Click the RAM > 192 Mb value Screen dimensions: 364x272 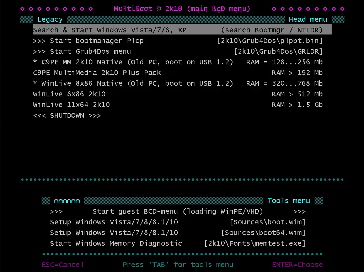[x=297, y=73]
